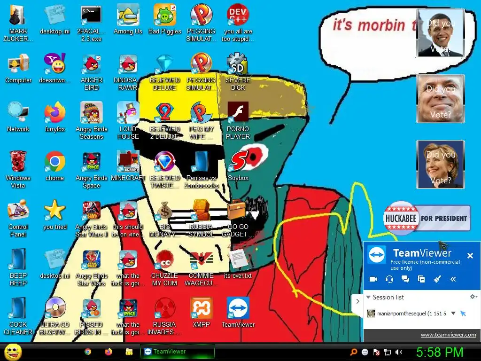Click the headset voice-over-IP icon in TeamViewer

point(389,279)
